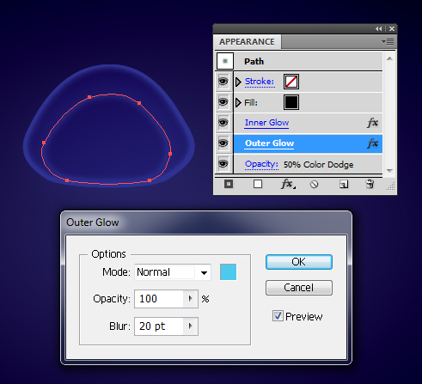422x384 pixels.
Task: Click fx icon on Outer Glow row
Action: pos(373,143)
